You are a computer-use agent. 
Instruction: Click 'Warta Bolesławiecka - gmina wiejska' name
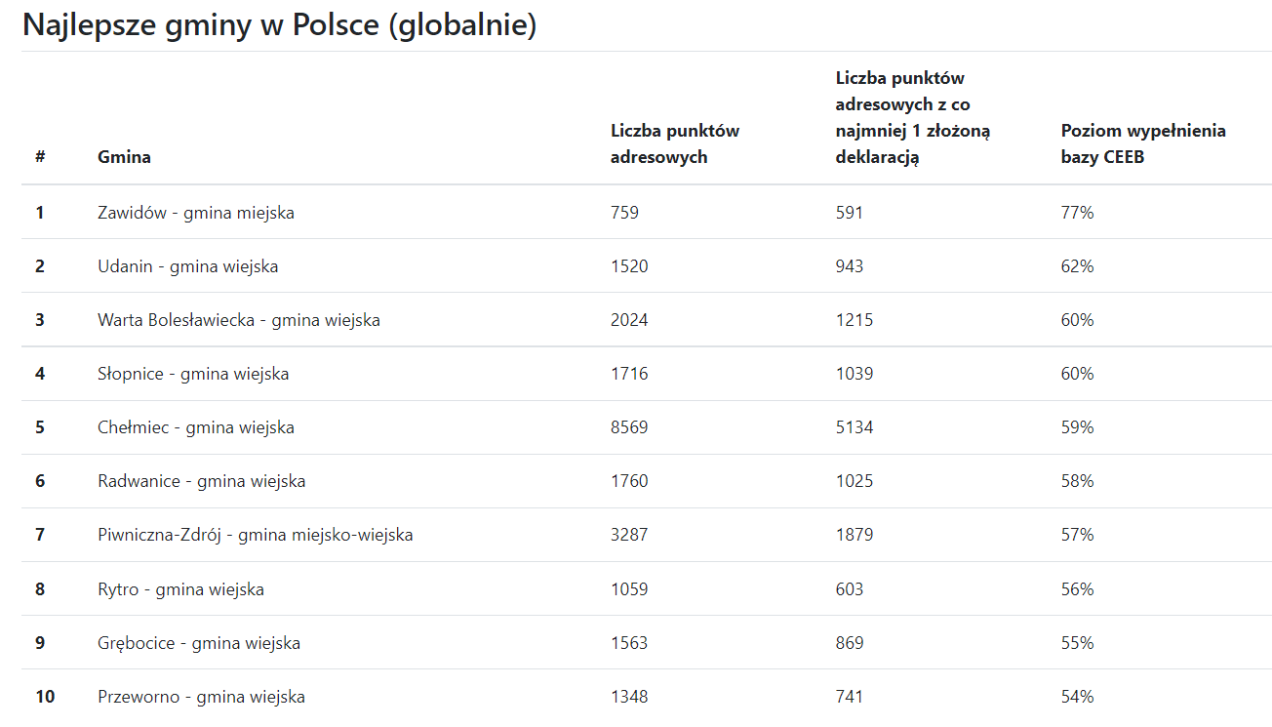coord(239,320)
